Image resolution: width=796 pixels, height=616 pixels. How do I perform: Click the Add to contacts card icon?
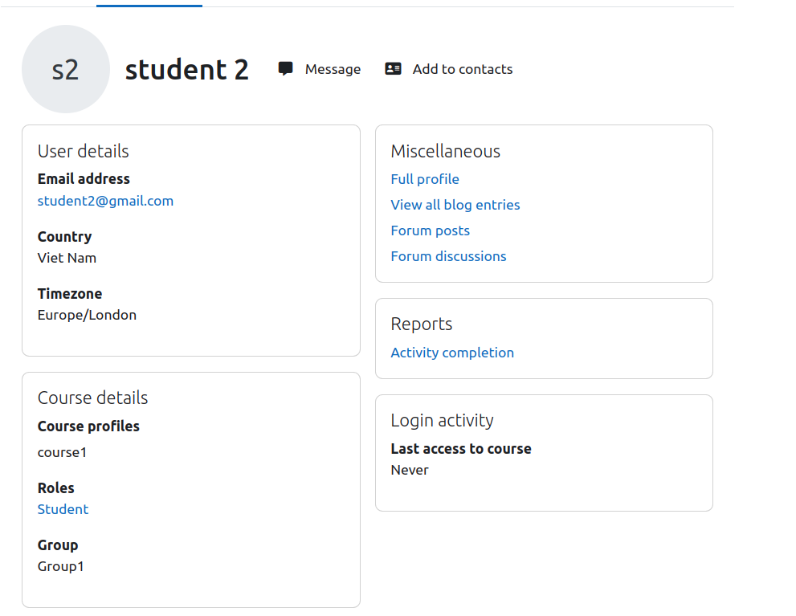point(393,68)
